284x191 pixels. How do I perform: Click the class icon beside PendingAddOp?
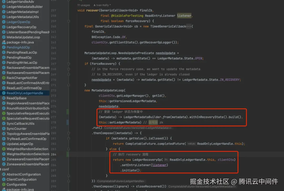tap(4, 47)
